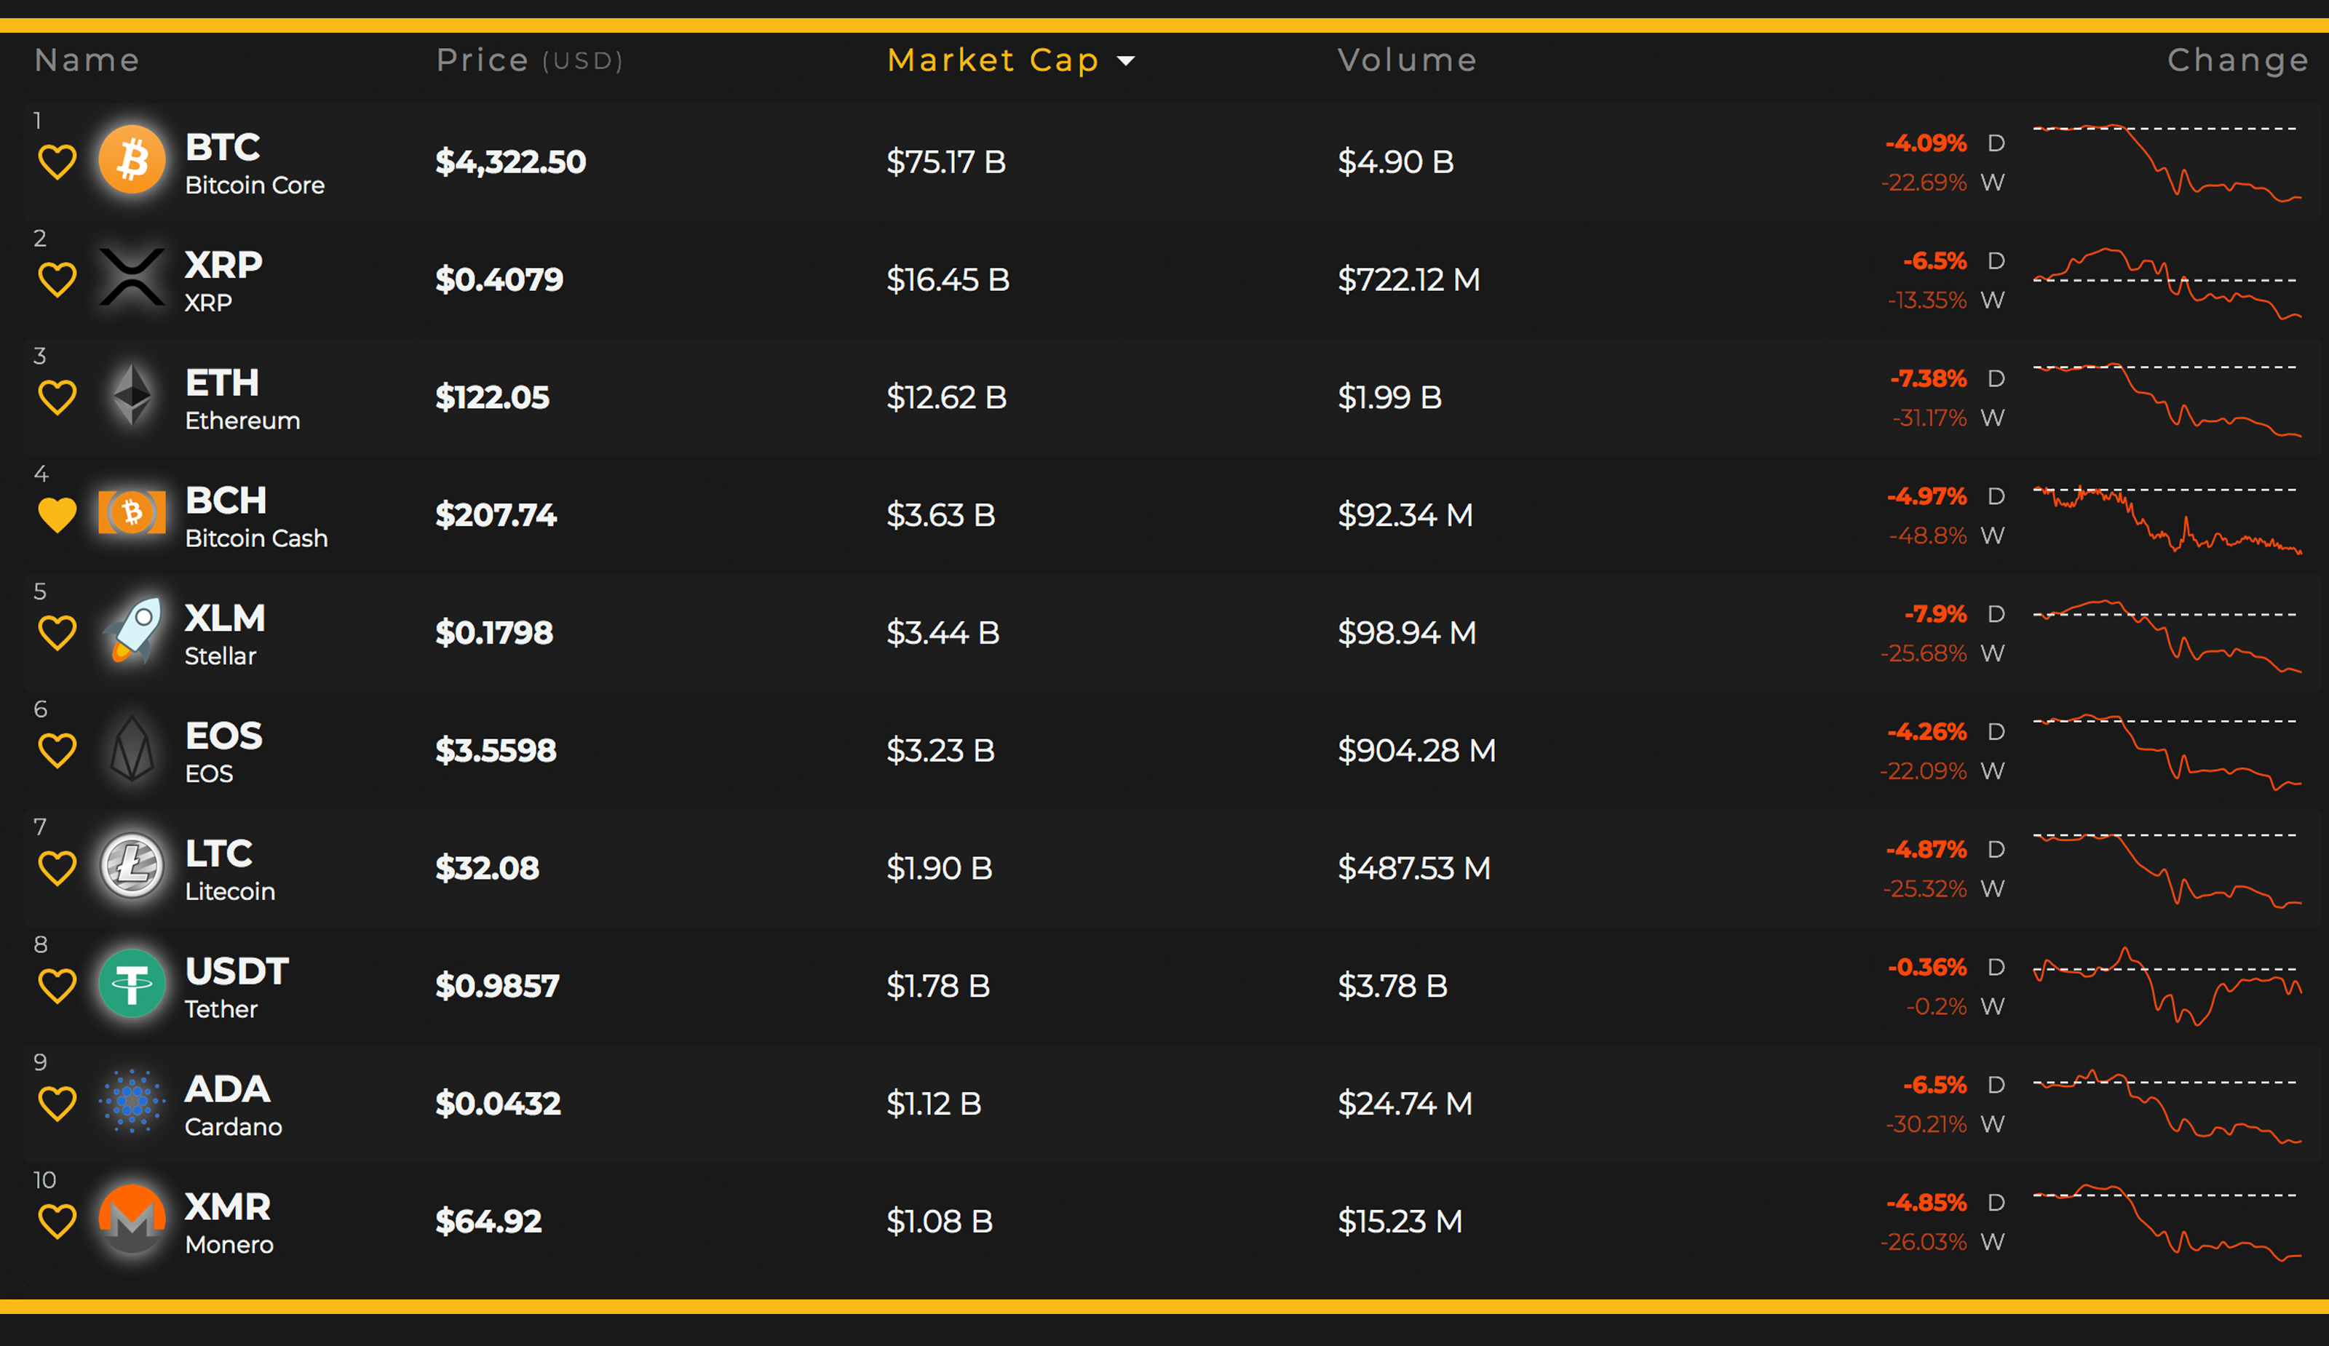The width and height of the screenshot is (2329, 1346).
Task: Click the Market Cap sort arrow
Action: coord(1126,61)
